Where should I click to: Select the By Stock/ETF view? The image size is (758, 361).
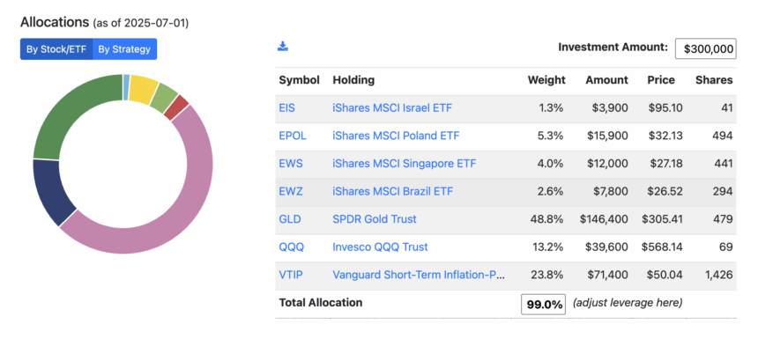point(56,49)
